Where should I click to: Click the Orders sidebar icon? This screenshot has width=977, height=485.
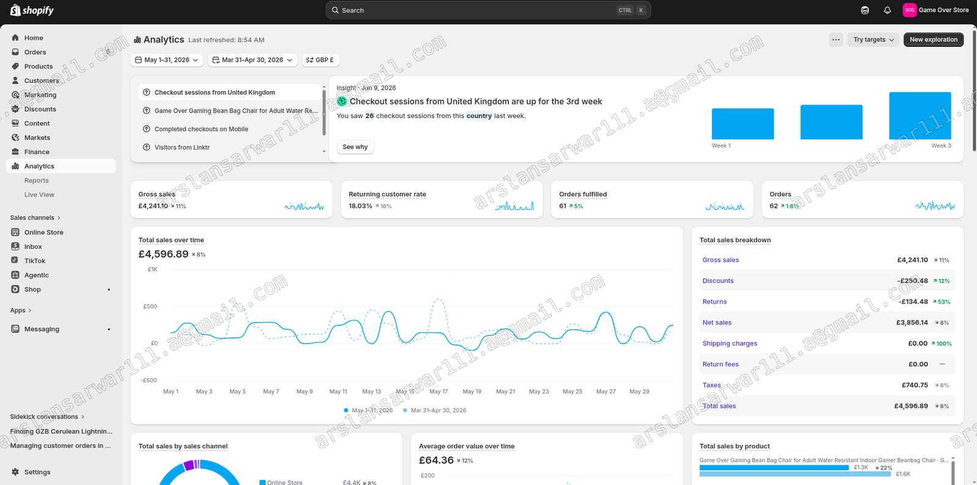point(15,52)
